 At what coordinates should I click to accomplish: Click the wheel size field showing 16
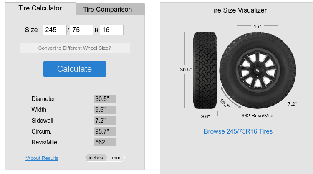point(111,30)
